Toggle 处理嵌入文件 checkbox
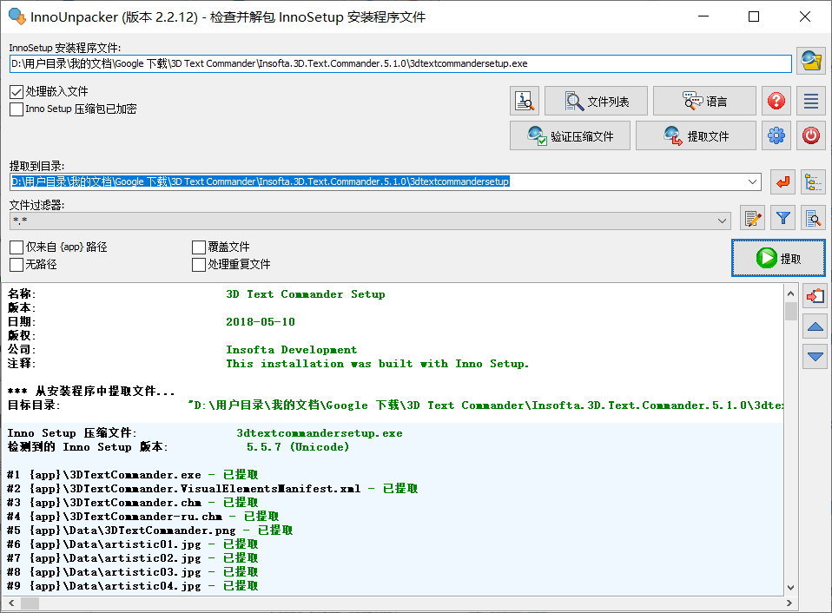This screenshot has height=613, width=832. pos(17,92)
